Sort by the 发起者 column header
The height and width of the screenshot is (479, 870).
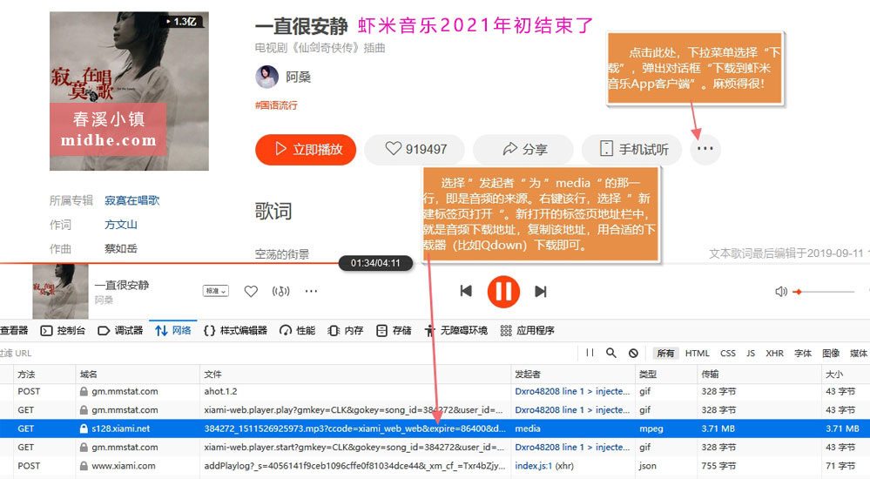(x=573, y=374)
